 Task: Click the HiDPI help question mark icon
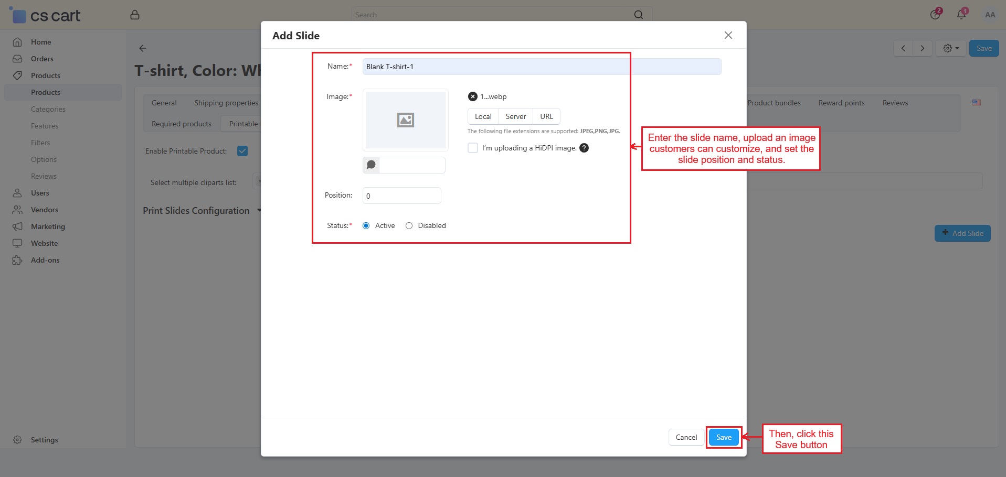pos(584,148)
